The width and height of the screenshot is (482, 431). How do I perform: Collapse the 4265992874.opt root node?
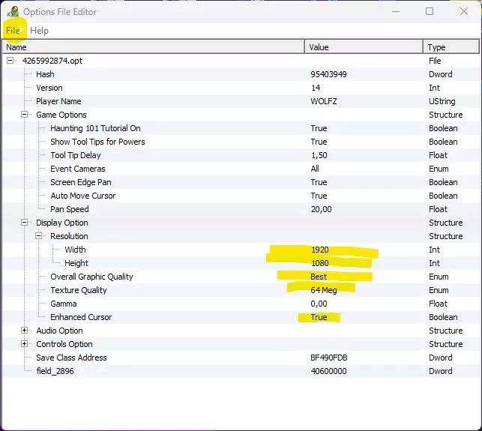click(x=10, y=61)
